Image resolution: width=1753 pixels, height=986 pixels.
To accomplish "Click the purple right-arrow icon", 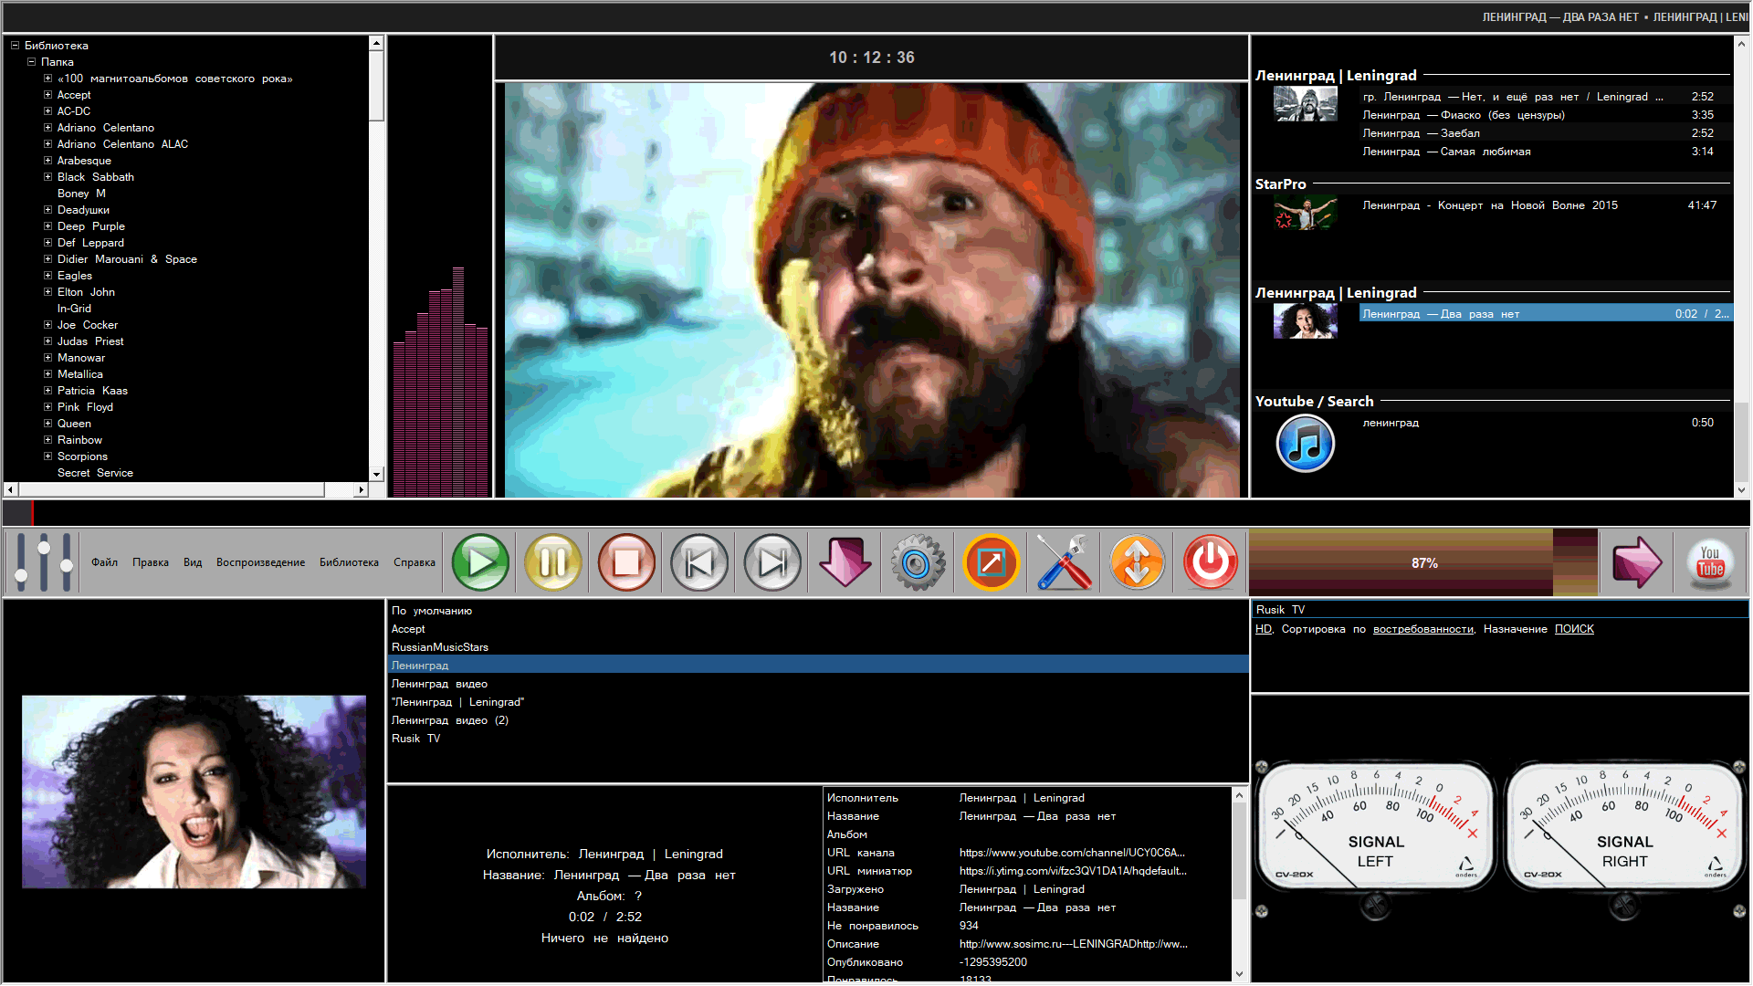I will 1636,562.
